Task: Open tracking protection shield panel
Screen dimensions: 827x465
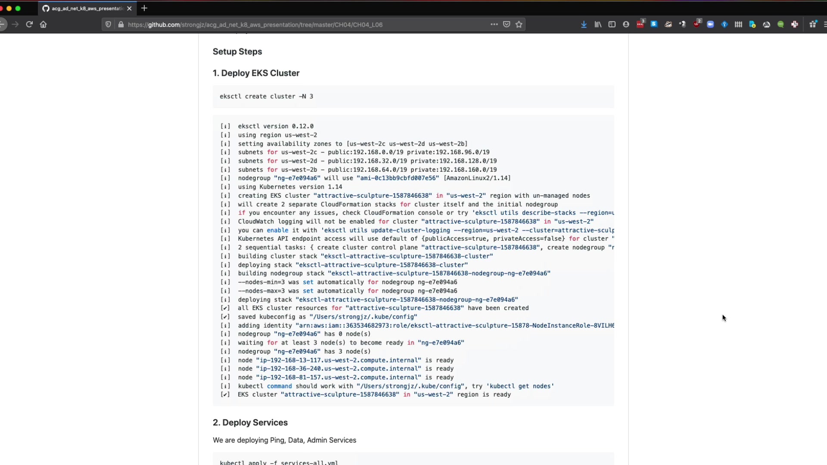Action: pos(108,25)
